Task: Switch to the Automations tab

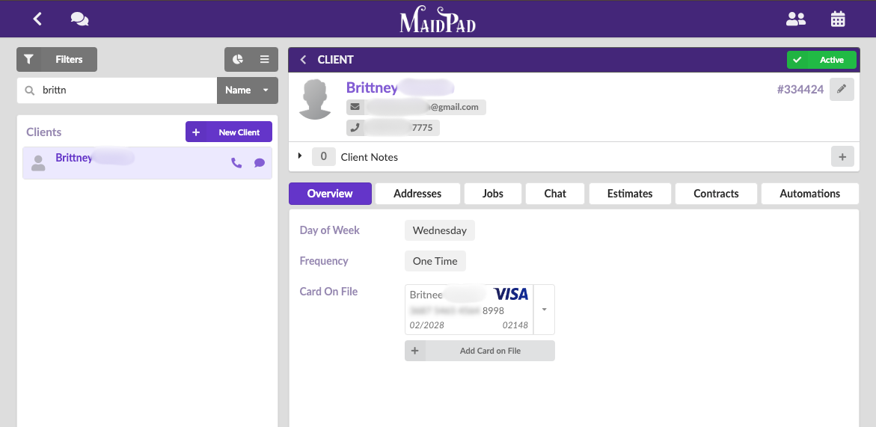Action: pos(810,194)
